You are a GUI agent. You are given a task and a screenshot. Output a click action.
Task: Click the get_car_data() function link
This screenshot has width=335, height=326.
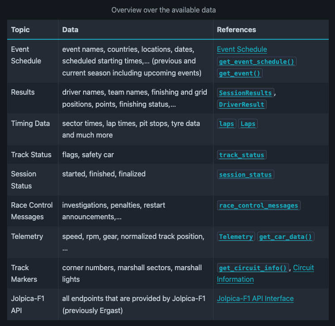[x=285, y=237]
